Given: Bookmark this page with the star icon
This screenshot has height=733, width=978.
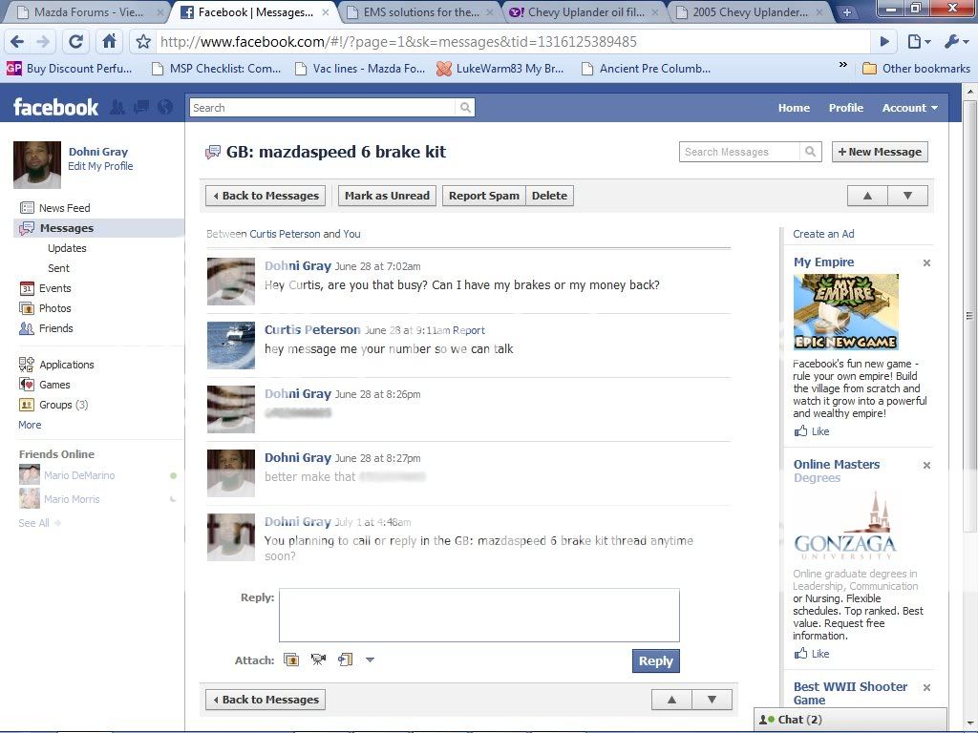Looking at the screenshot, I should 143,42.
